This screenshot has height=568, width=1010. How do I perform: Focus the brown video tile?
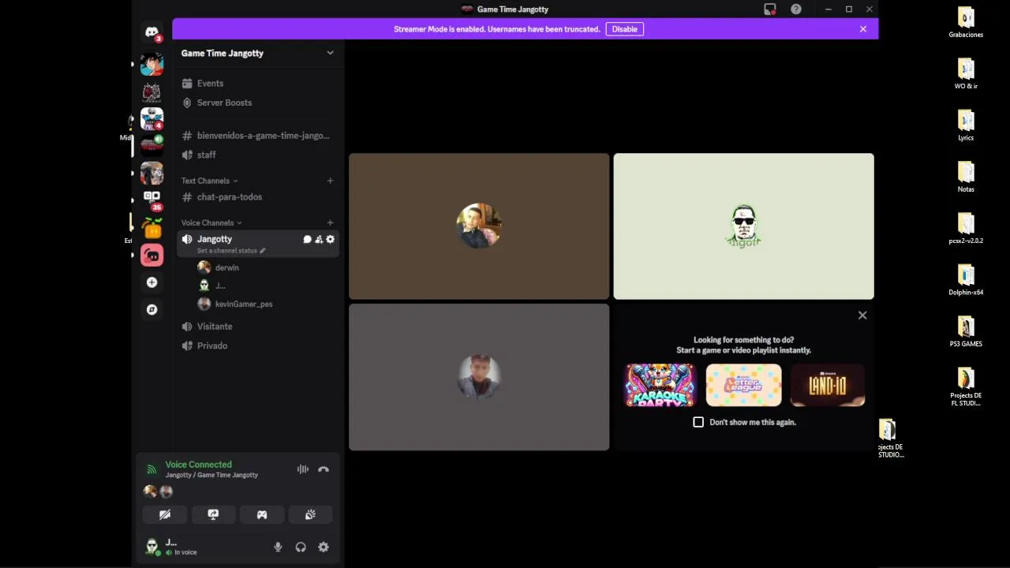[479, 226]
